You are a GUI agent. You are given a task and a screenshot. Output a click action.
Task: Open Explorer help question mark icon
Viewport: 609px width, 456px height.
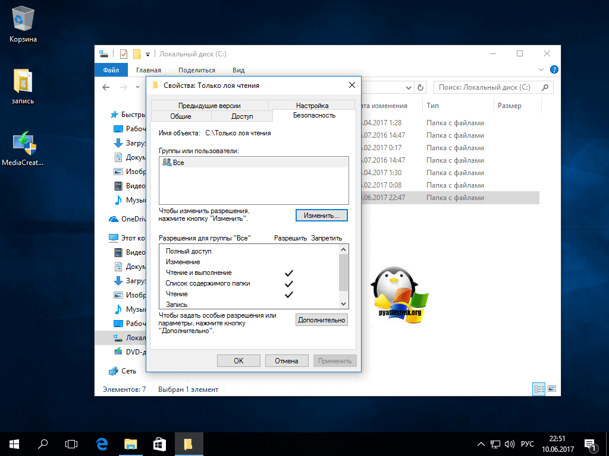point(554,70)
